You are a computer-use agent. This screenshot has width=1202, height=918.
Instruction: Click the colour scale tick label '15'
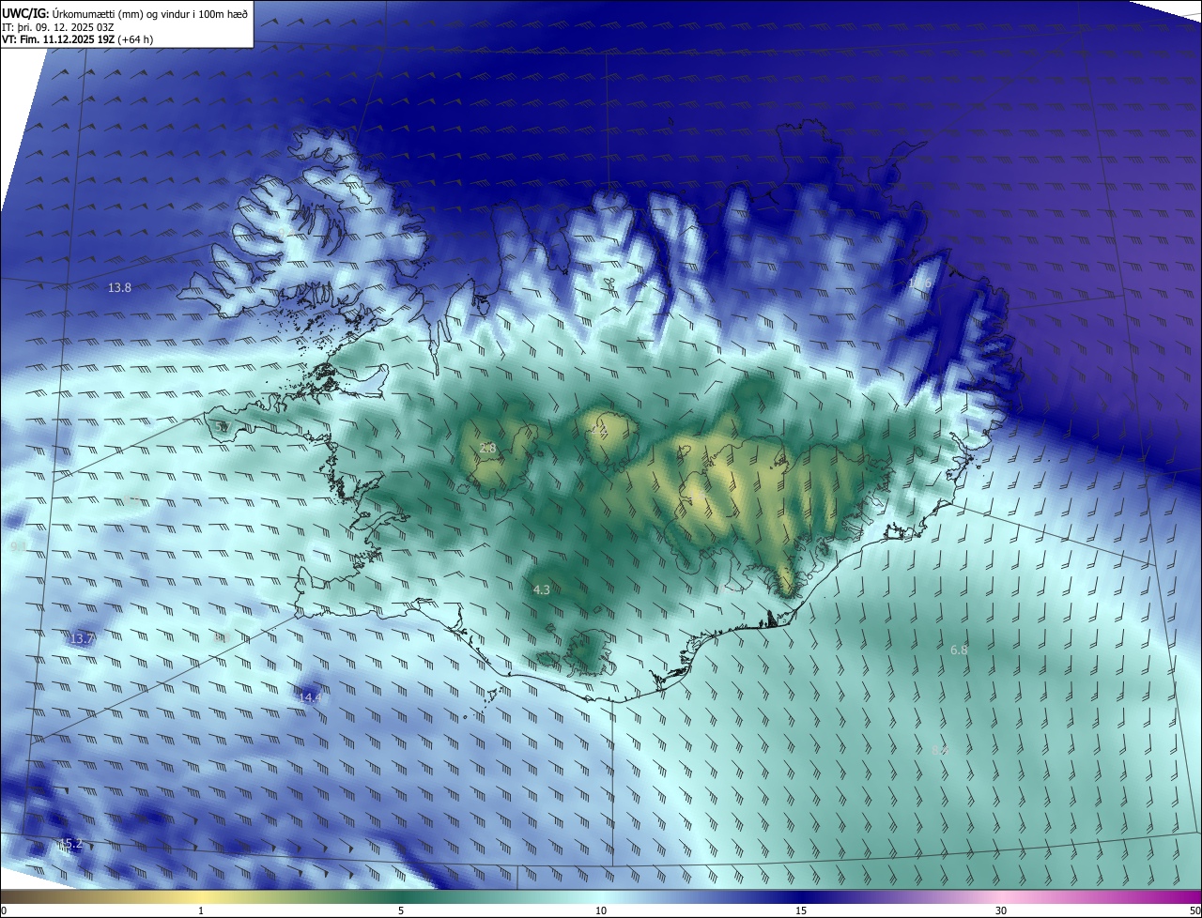coord(801,910)
